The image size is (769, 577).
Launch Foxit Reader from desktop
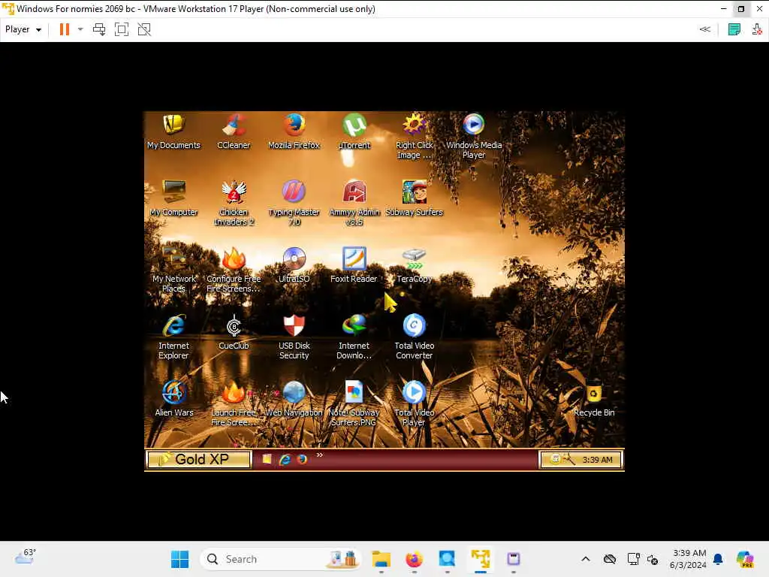[354, 265]
